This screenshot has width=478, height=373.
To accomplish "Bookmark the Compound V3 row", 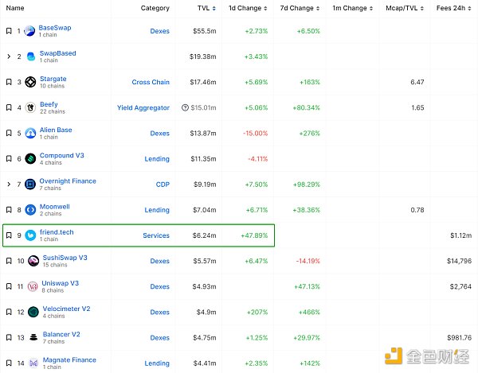I will click(x=9, y=159).
